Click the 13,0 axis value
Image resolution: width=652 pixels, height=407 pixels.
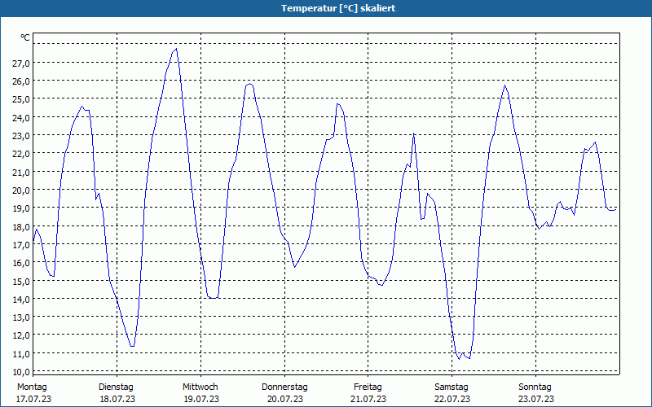tap(21, 317)
